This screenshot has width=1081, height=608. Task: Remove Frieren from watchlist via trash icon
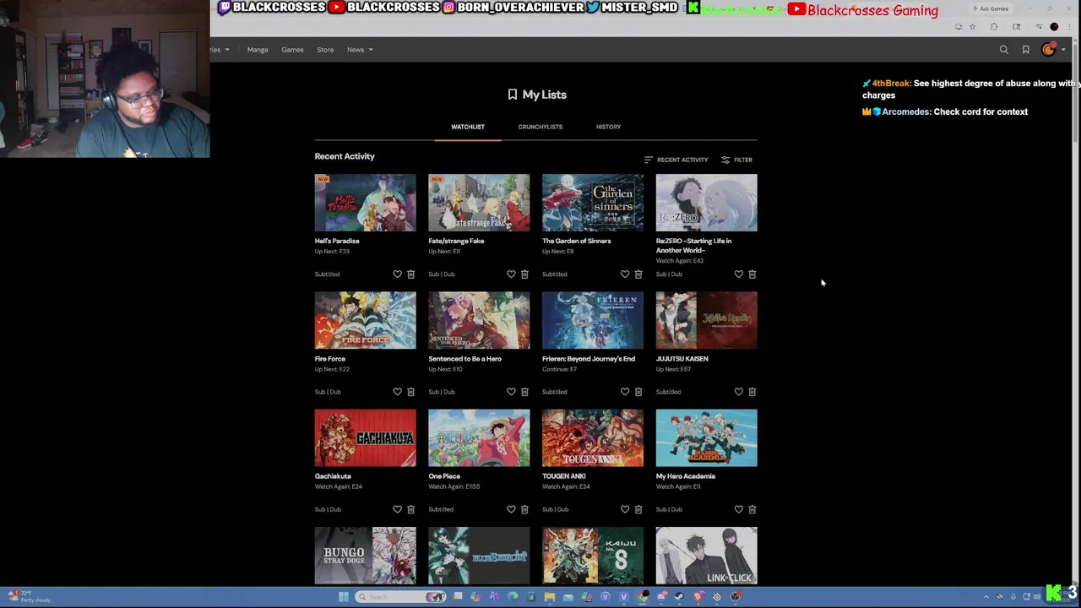(638, 392)
